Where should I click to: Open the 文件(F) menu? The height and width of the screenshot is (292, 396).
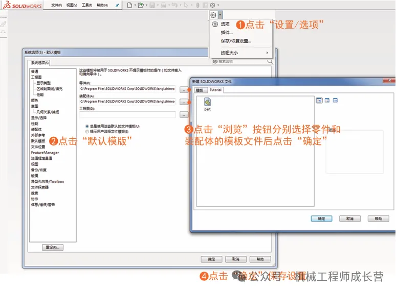point(56,5)
